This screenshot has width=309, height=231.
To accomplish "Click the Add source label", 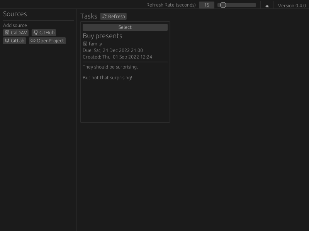I will 15,25.
